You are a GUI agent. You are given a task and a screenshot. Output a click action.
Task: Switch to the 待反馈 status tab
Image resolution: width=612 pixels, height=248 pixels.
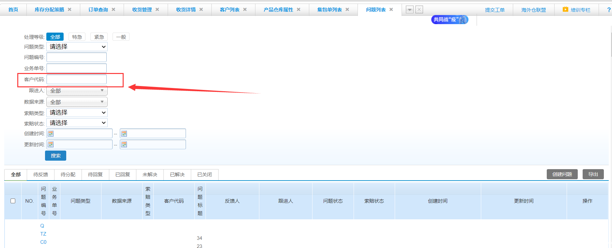point(41,175)
